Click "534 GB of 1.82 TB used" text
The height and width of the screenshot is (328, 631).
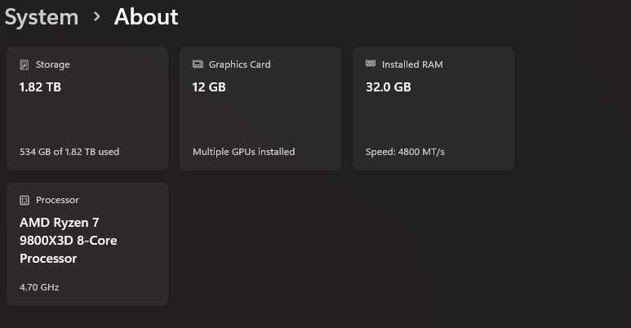click(69, 152)
